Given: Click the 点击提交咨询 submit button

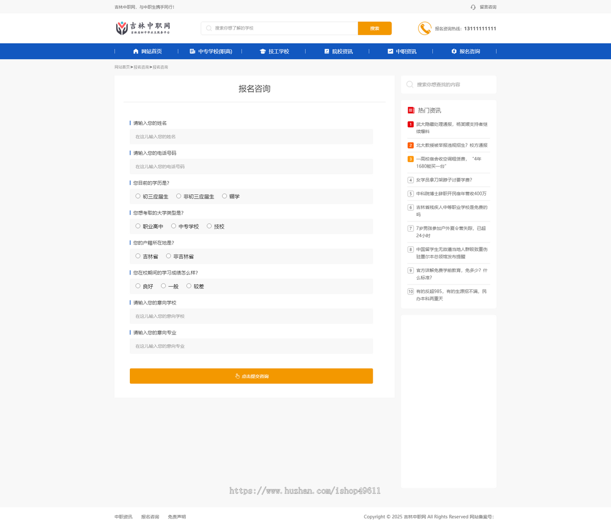Looking at the screenshot, I should pos(251,376).
